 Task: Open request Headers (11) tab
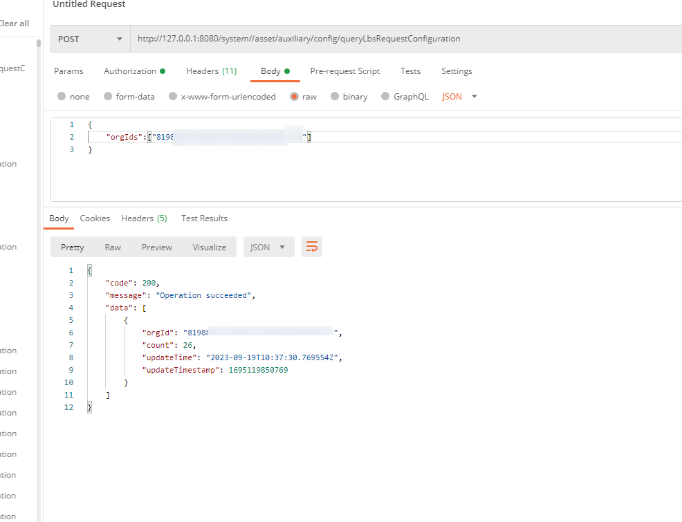click(x=211, y=71)
